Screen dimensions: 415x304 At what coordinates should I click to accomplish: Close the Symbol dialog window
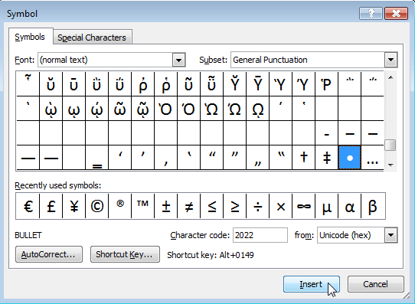(x=396, y=13)
